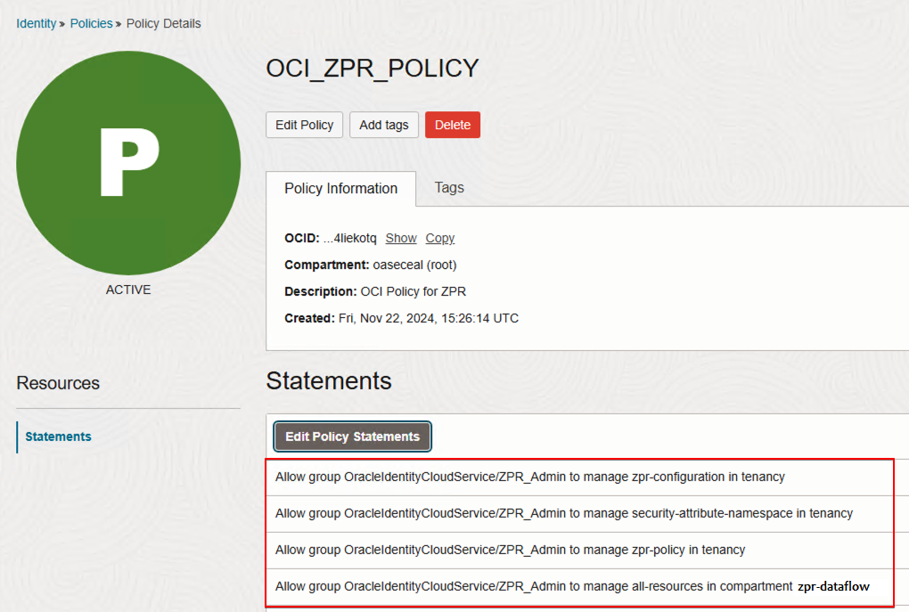Select the all-resources zpr-dataflow statement
909x612 pixels.
(x=580, y=586)
